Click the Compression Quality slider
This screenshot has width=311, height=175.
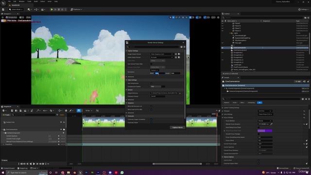click(x=157, y=87)
